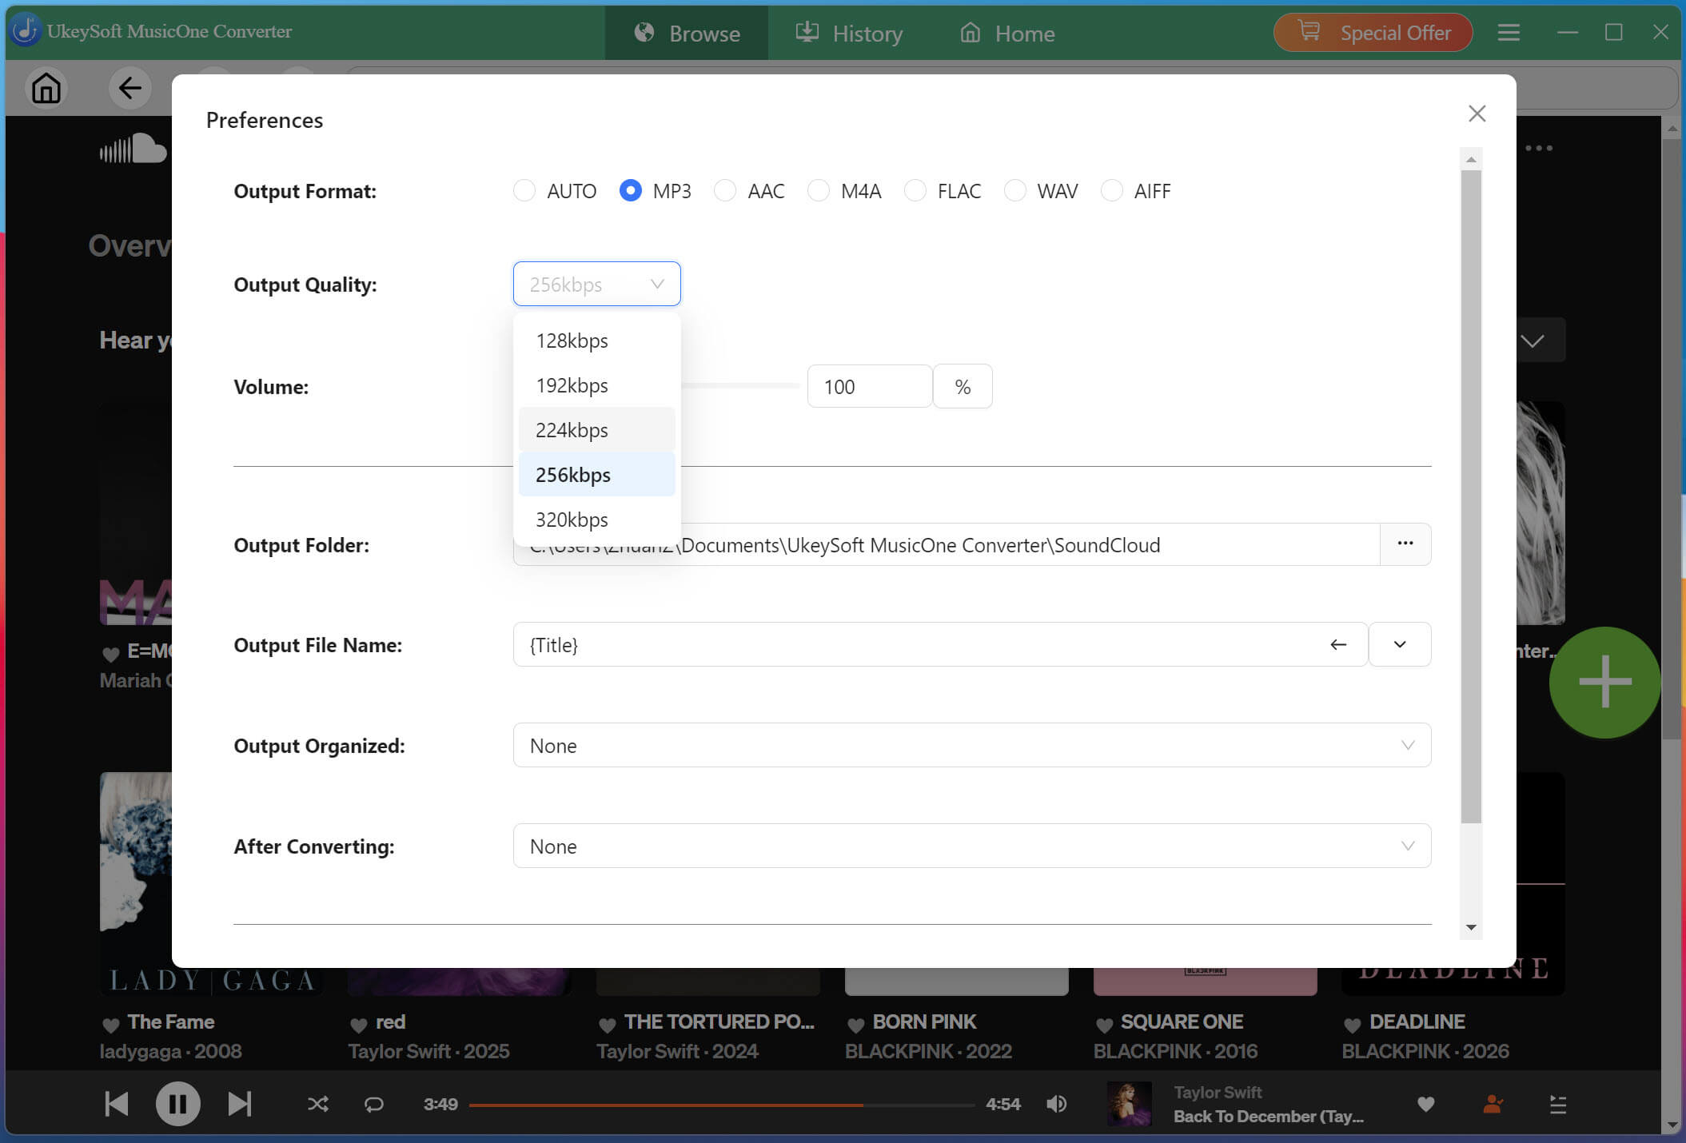Mute the player volume
This screenshot has width=1686, height=1143.
(1057, 1104)
